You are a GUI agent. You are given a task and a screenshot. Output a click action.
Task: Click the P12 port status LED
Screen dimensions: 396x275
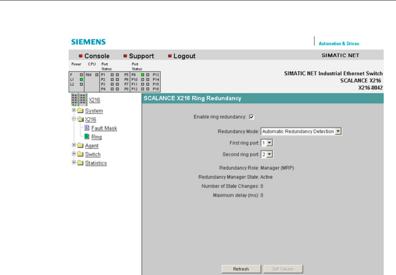coord(143,89)
